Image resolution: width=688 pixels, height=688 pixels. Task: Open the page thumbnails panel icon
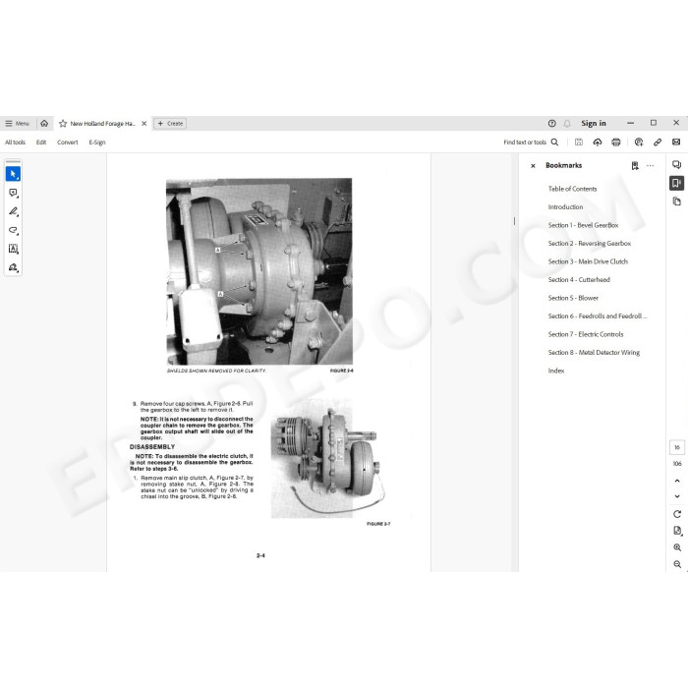click(x=676, y=201)
